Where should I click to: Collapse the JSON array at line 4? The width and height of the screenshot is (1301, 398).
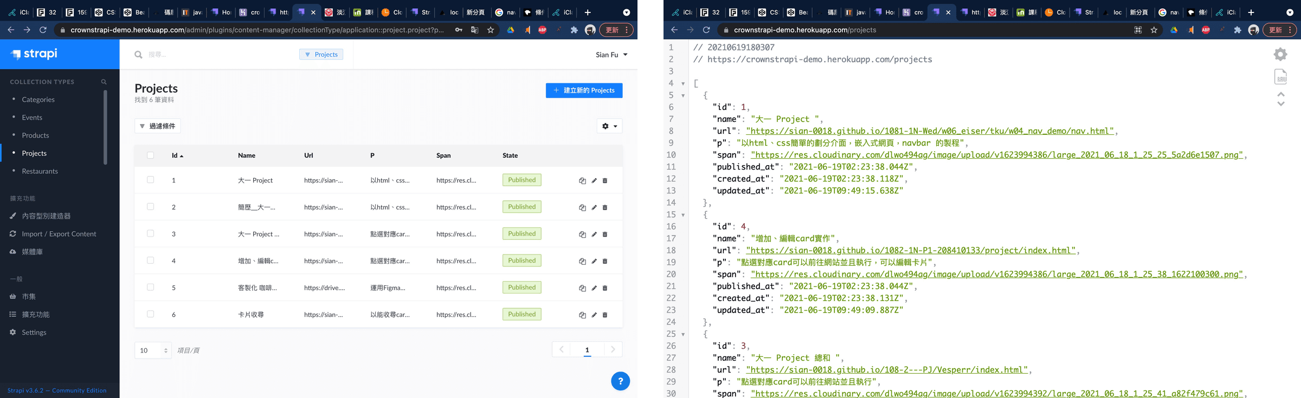(683, 83)
